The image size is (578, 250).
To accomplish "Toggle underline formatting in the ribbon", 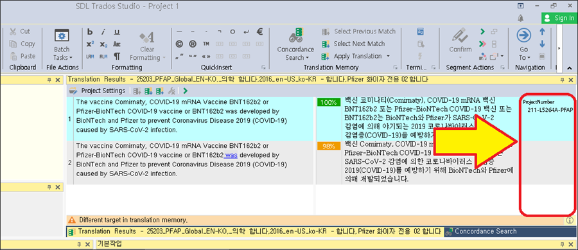I will 117,31.
